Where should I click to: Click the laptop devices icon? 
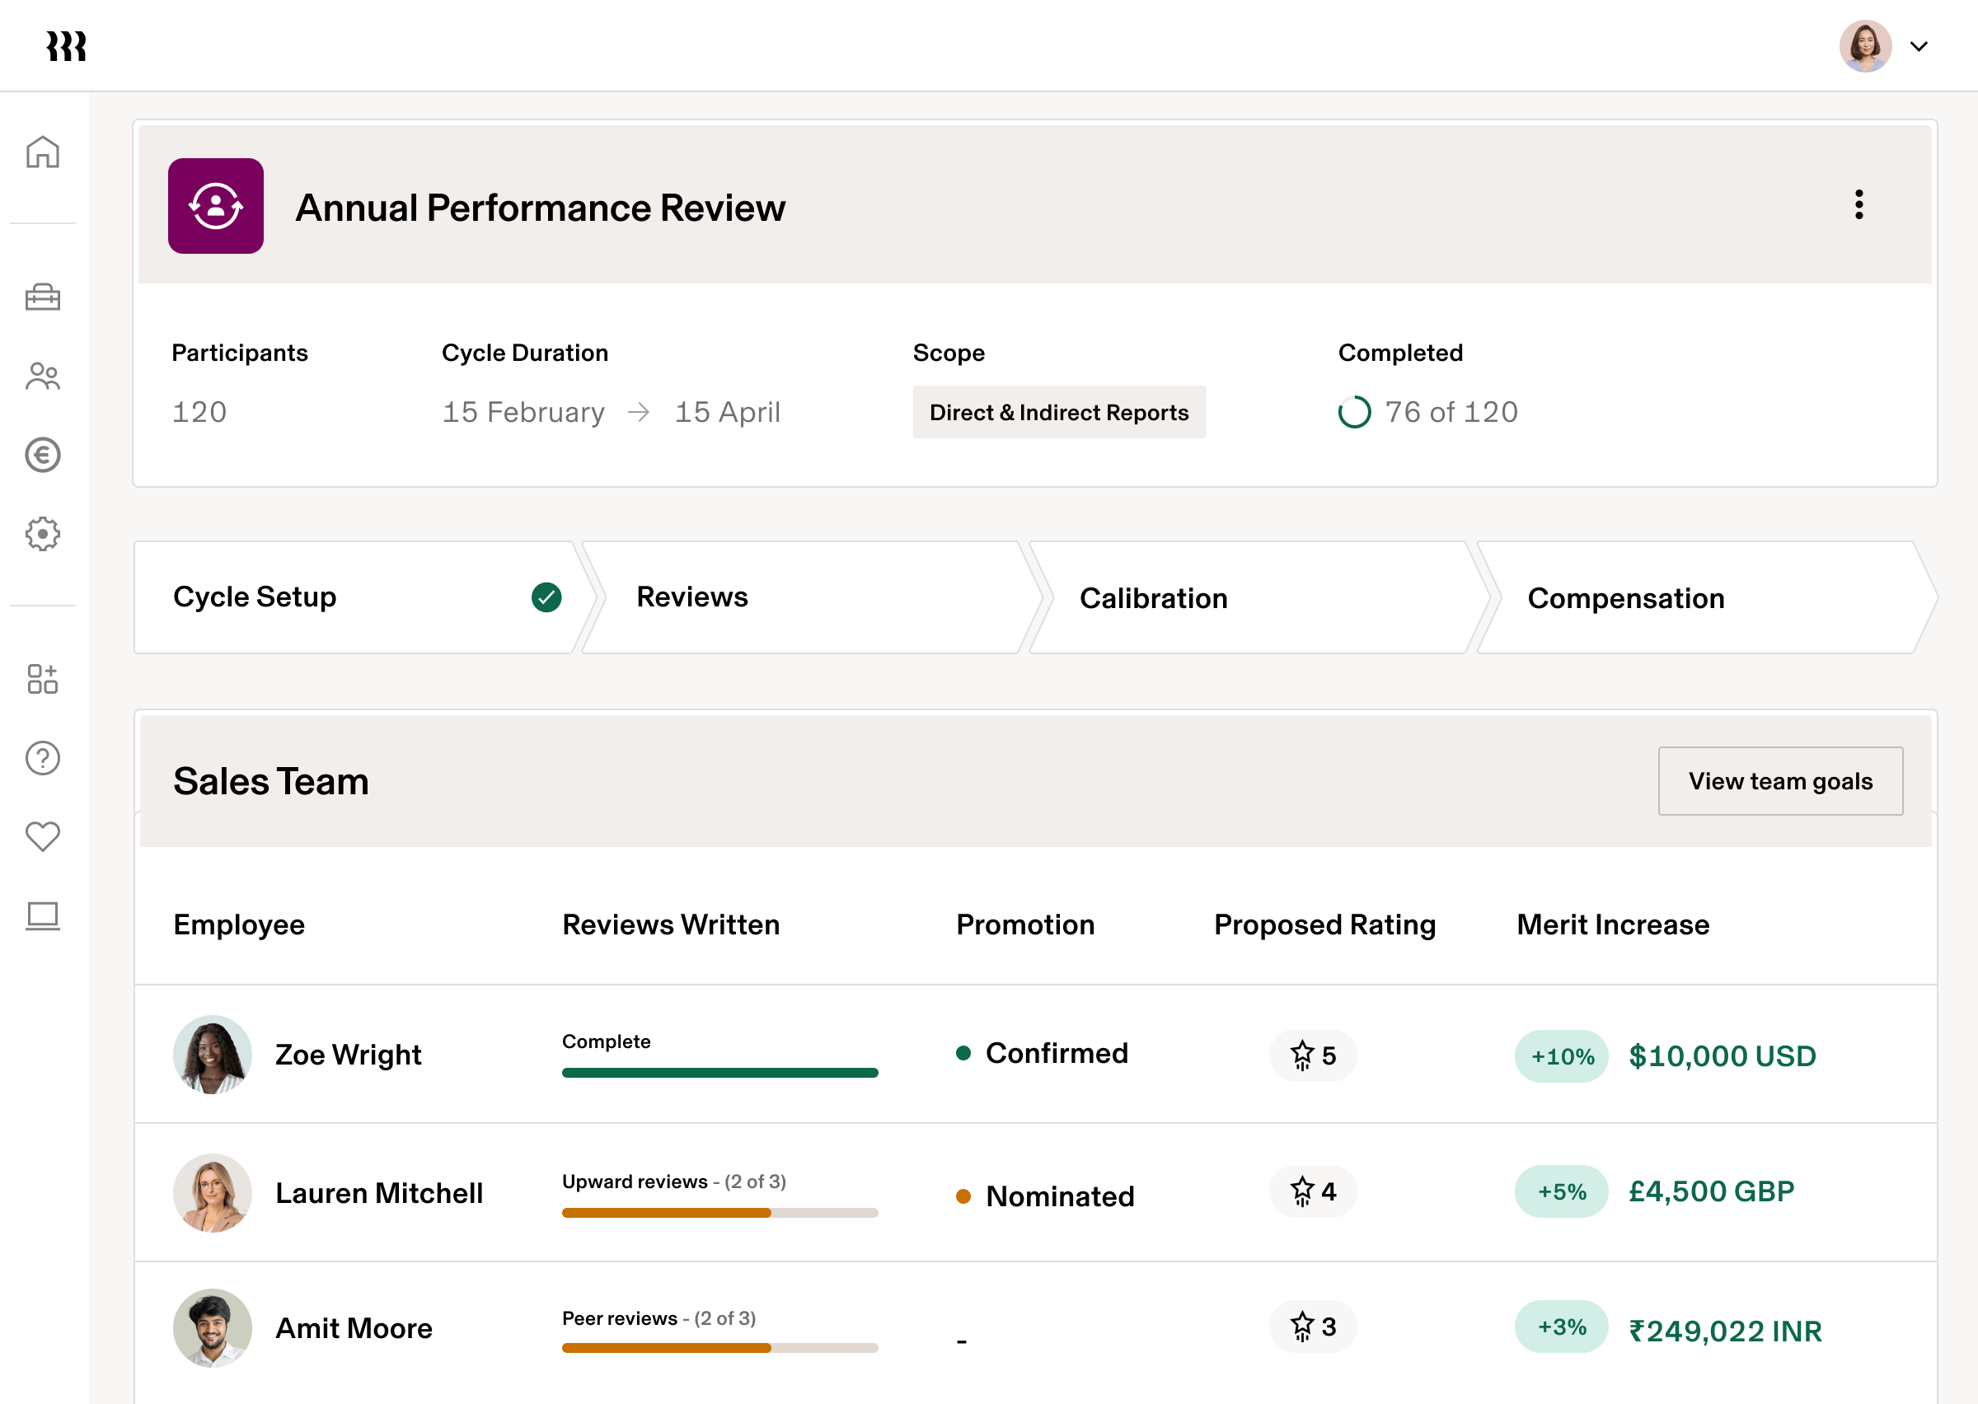click(42, 915)
